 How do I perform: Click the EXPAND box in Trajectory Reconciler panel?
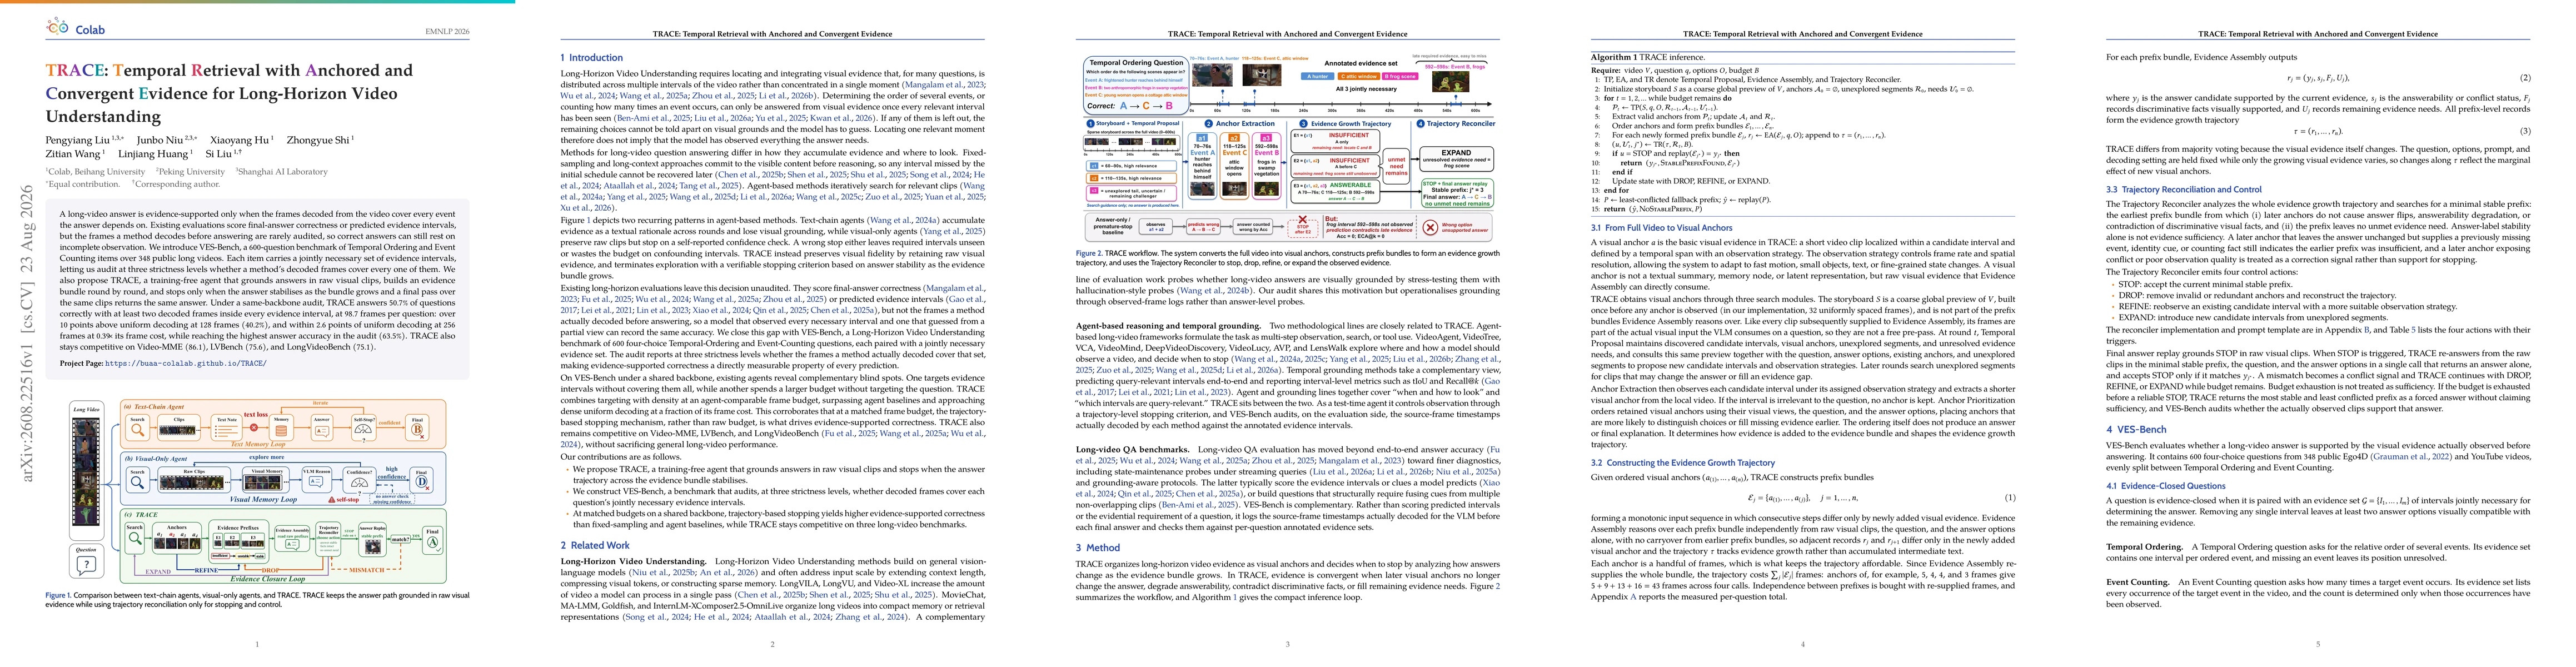tap(1456, 159)
